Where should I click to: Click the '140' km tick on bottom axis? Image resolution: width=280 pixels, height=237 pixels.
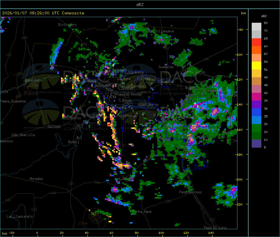click(211, 233)
